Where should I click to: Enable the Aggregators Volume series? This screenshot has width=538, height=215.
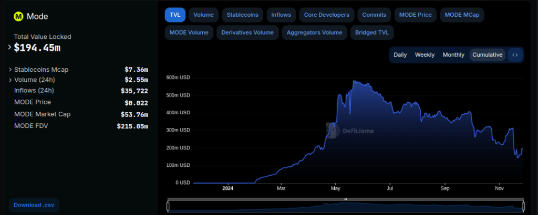(314, 33)
